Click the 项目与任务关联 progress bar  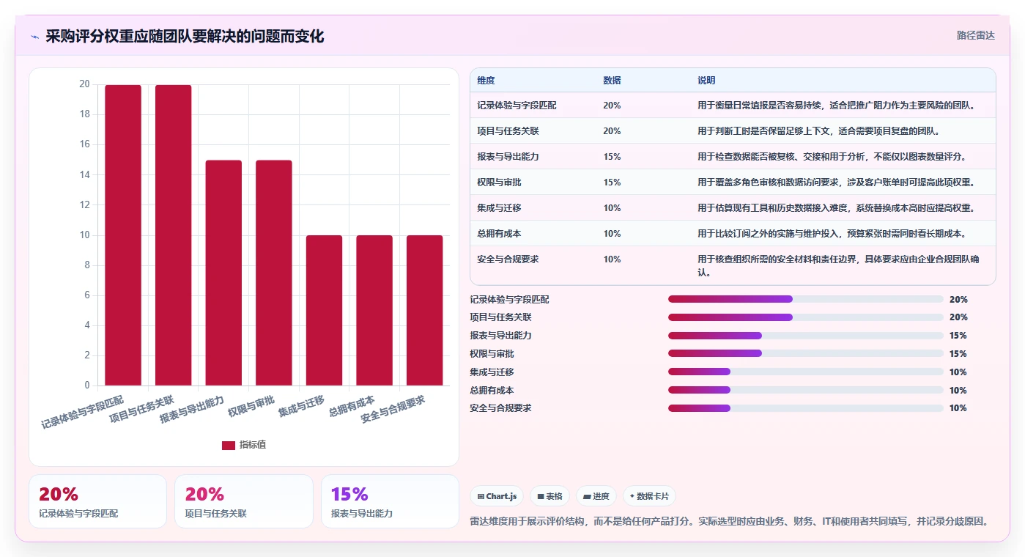coord(806,317)
